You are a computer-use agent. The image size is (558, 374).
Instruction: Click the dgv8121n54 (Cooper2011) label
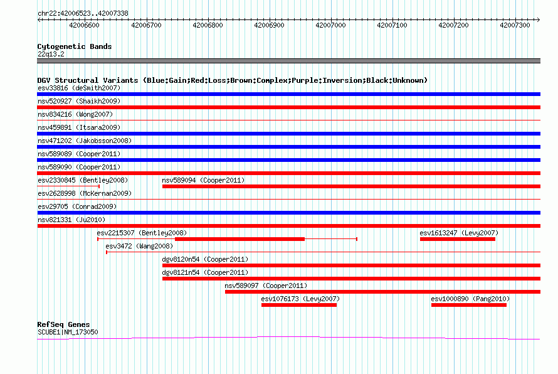205,272
